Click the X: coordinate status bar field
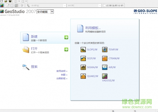This screenshot has height=112, width=158. 122,111
